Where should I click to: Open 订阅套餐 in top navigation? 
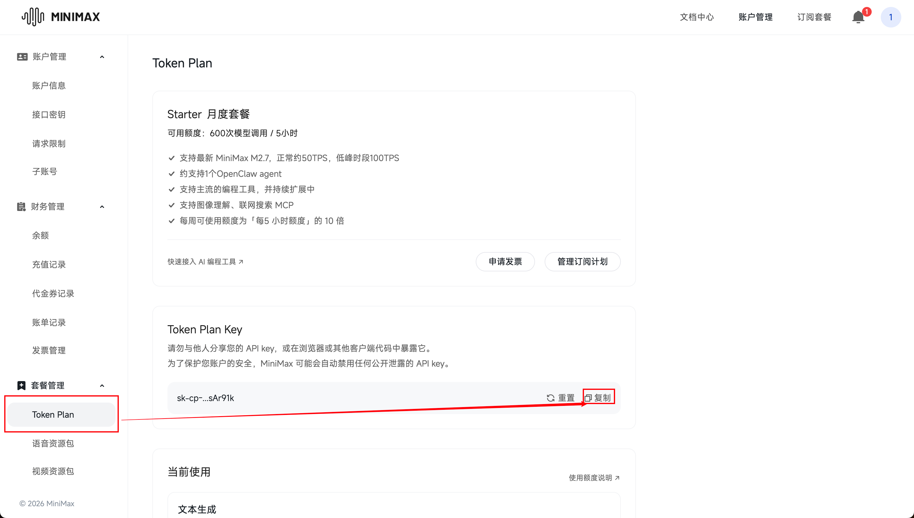point(814,17)
